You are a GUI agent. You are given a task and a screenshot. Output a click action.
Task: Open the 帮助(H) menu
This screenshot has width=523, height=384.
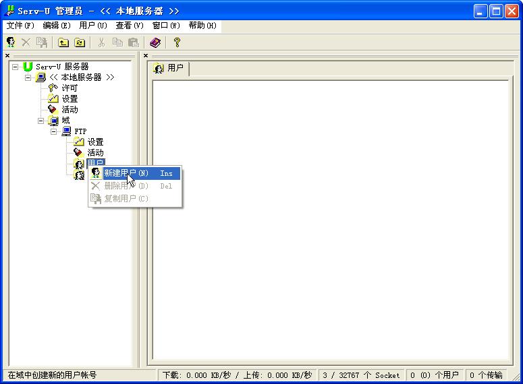click(202, 26)
